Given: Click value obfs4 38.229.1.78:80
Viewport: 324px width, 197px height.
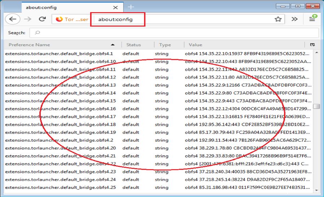Looking at the screenshot, I should (248, 148).
